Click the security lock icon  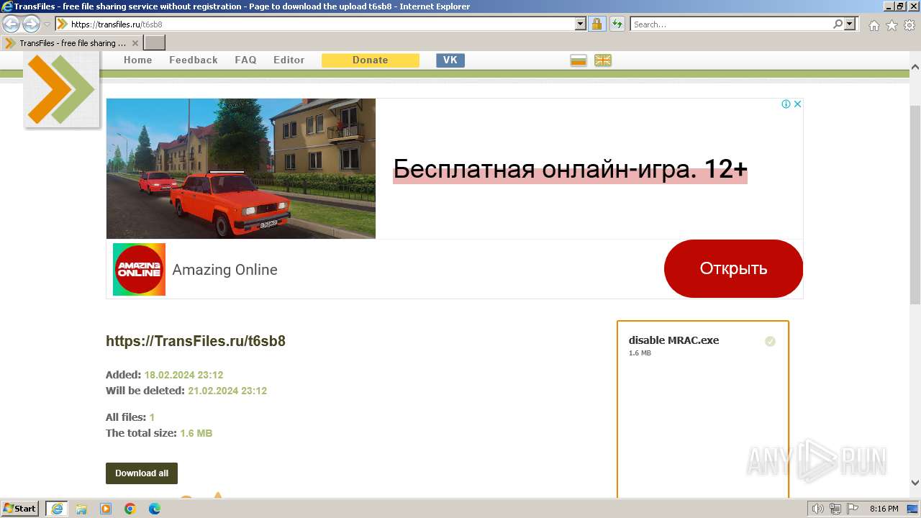tap(596, 24)
